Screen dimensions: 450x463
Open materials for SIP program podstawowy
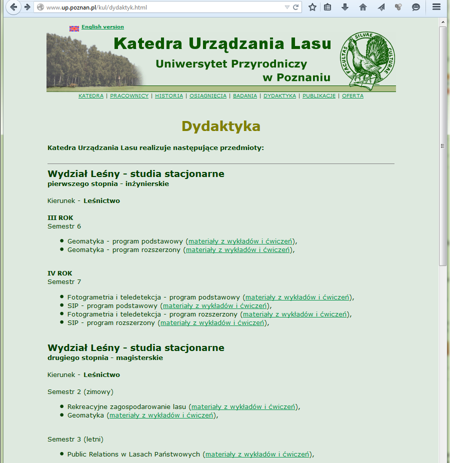pos(214,306)
